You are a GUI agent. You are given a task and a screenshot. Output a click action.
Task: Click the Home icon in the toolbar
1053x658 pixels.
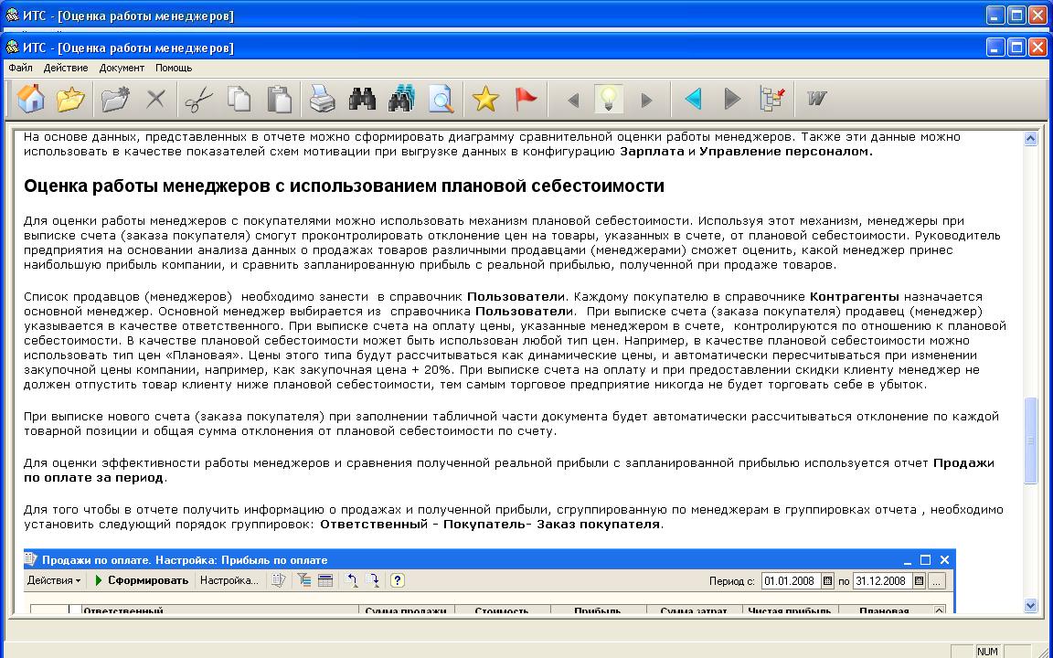[x=31, y=99]
